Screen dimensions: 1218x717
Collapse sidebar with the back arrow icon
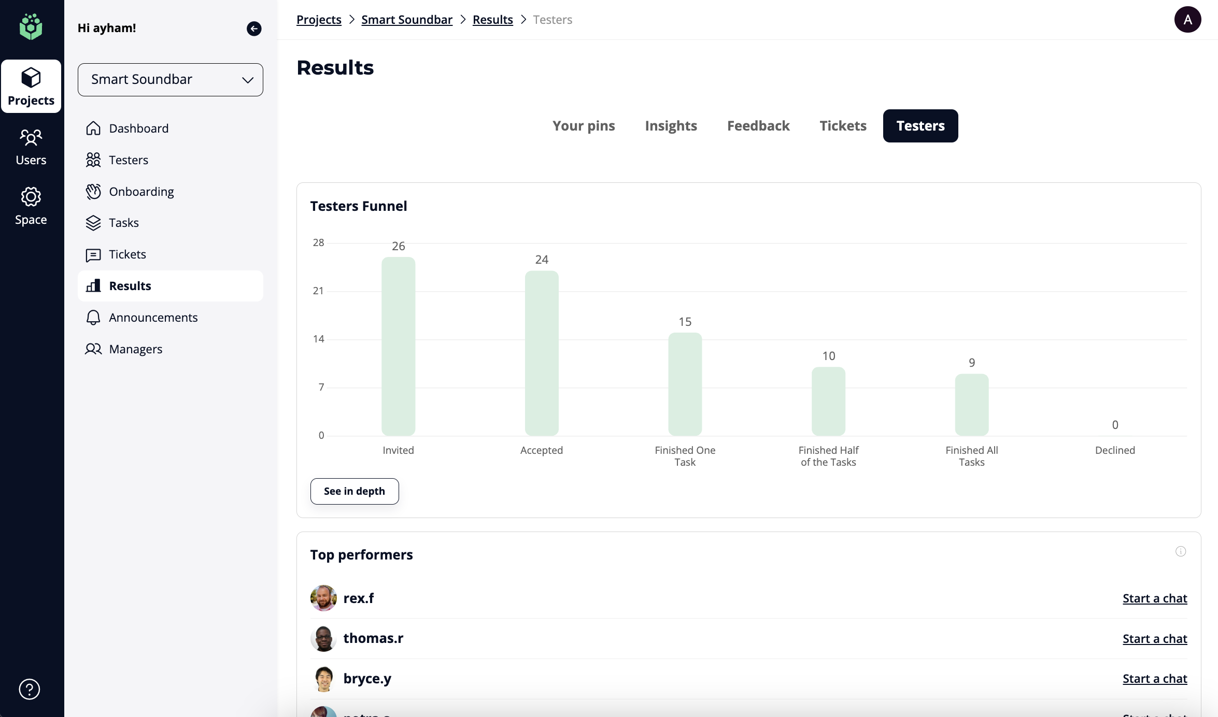coord(254,28)
